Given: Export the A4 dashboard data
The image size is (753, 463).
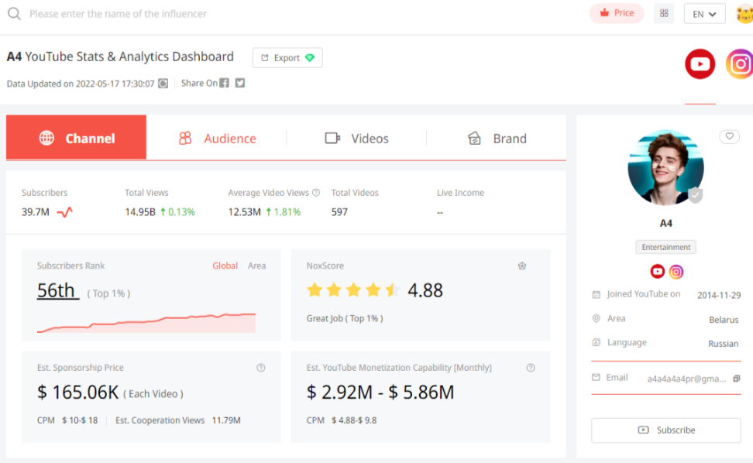Looking at the screenshot, I should (287, 57).
